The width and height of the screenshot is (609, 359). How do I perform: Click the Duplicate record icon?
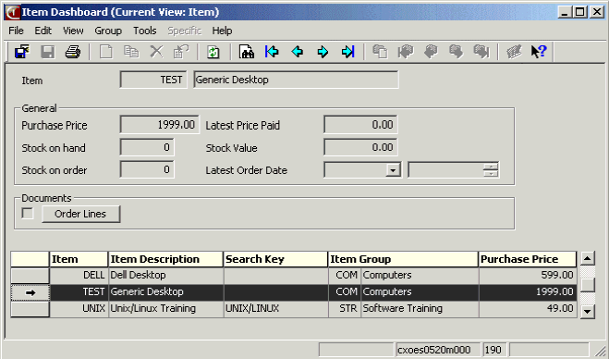tap(131, 51)
